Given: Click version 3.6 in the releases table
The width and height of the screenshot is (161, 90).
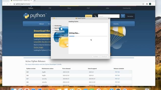Looking at the screenshot, I should click(x=27, y=82).
